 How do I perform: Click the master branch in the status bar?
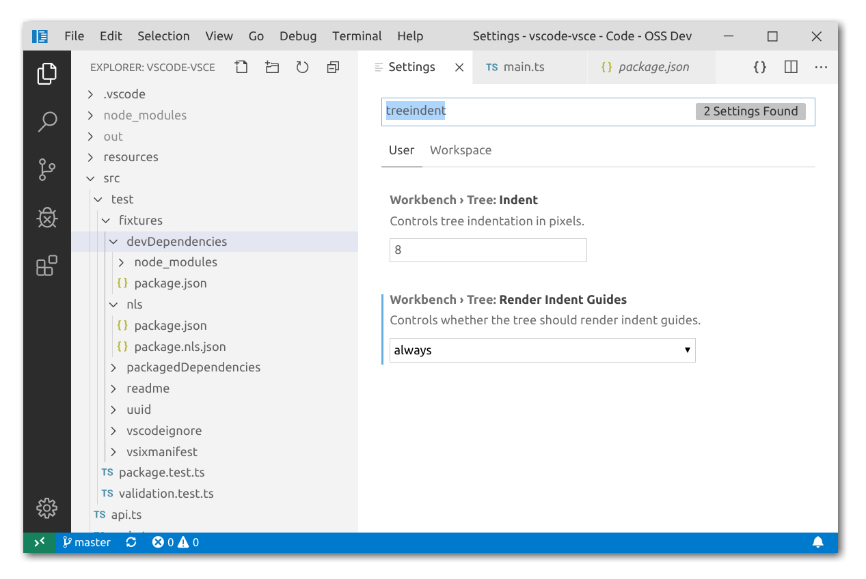[86, 542]
